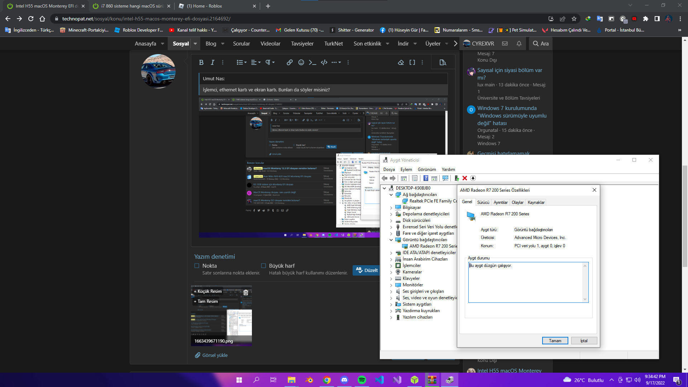Click the Tamam button
Screen dimensions: 688x387
(555, 340)
